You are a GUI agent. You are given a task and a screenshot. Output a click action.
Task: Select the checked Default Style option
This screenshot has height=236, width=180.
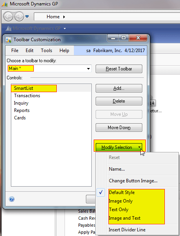(137, 192)
